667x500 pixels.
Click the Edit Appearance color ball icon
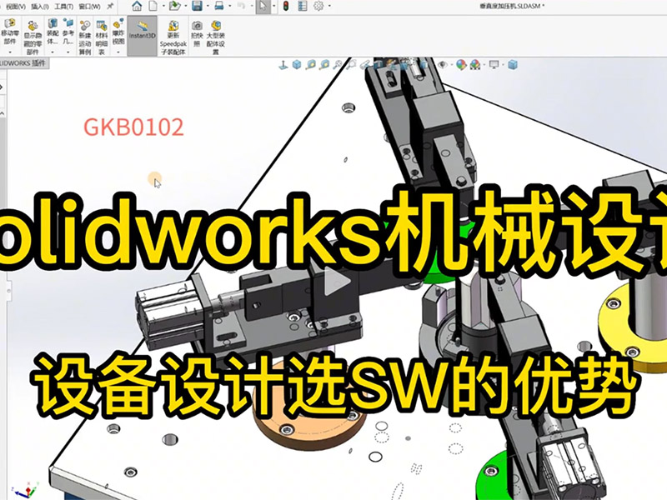point(461,63)
